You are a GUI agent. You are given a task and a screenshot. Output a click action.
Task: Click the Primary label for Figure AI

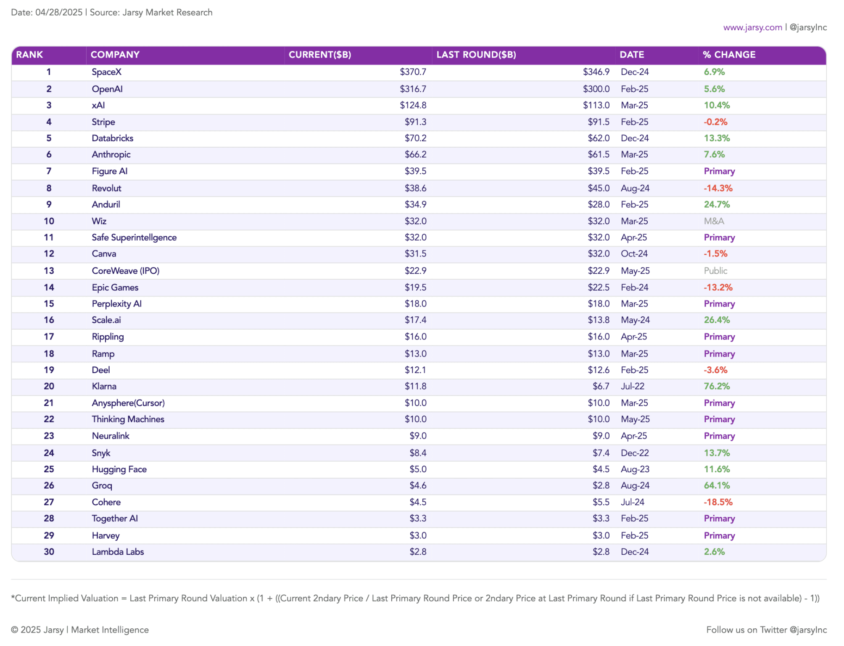719,171
